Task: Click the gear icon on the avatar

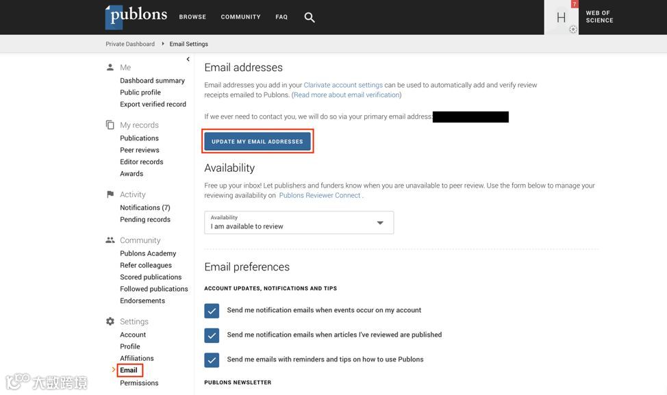Action: click(573, 29)
